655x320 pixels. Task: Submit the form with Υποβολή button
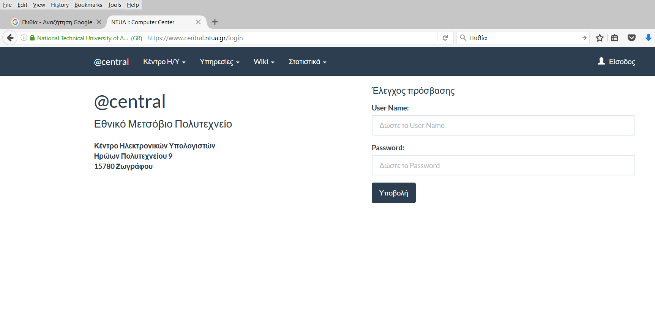[x=394, y=193]
